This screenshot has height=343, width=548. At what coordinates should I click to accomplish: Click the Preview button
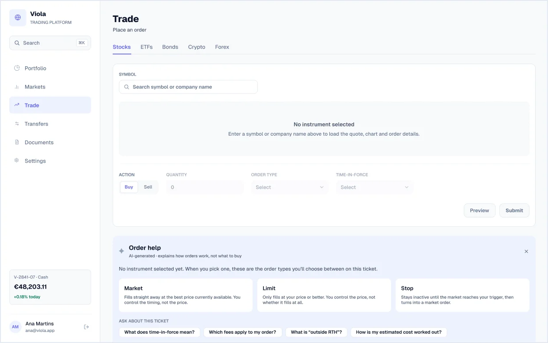pyautogui.click(x=479, y=210)
